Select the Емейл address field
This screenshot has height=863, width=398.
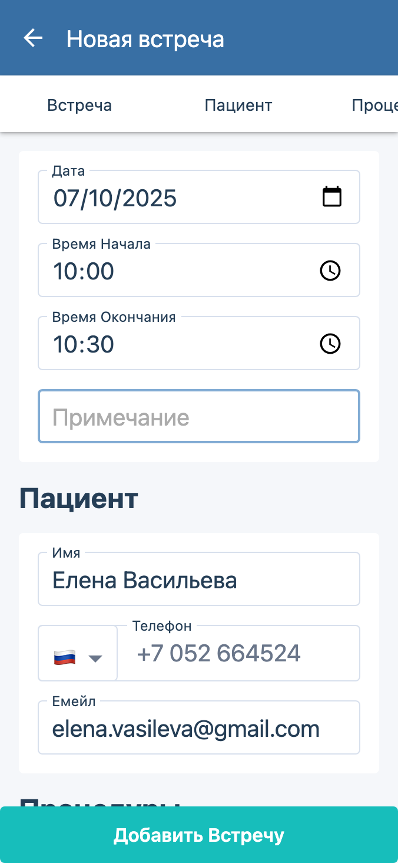click(199, 729)
